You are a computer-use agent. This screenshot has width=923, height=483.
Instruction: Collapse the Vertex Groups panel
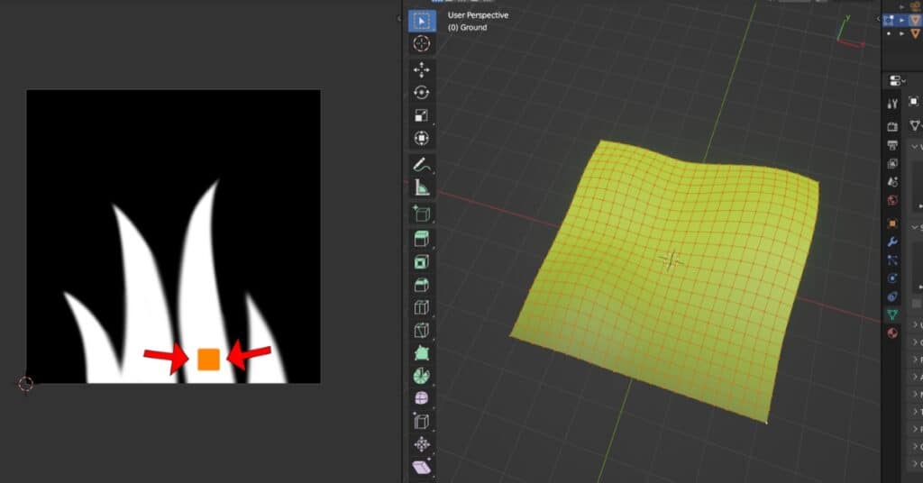tap(917, 147)
